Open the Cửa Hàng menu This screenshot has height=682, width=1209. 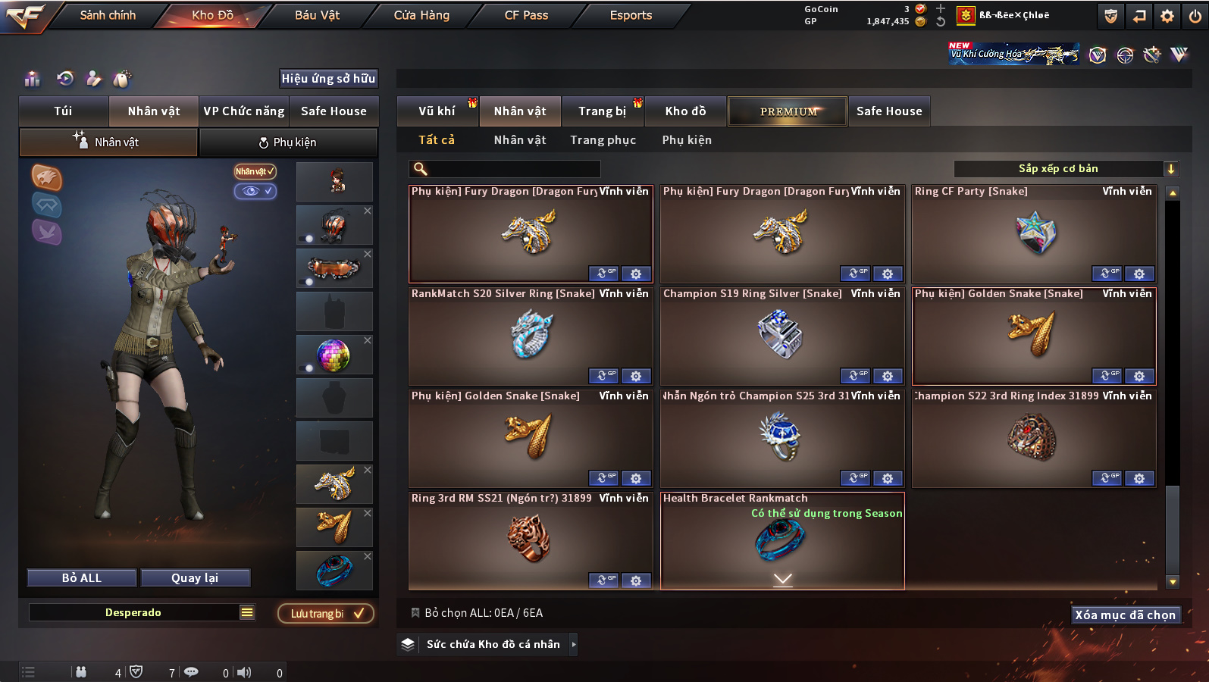click(421, 15)
